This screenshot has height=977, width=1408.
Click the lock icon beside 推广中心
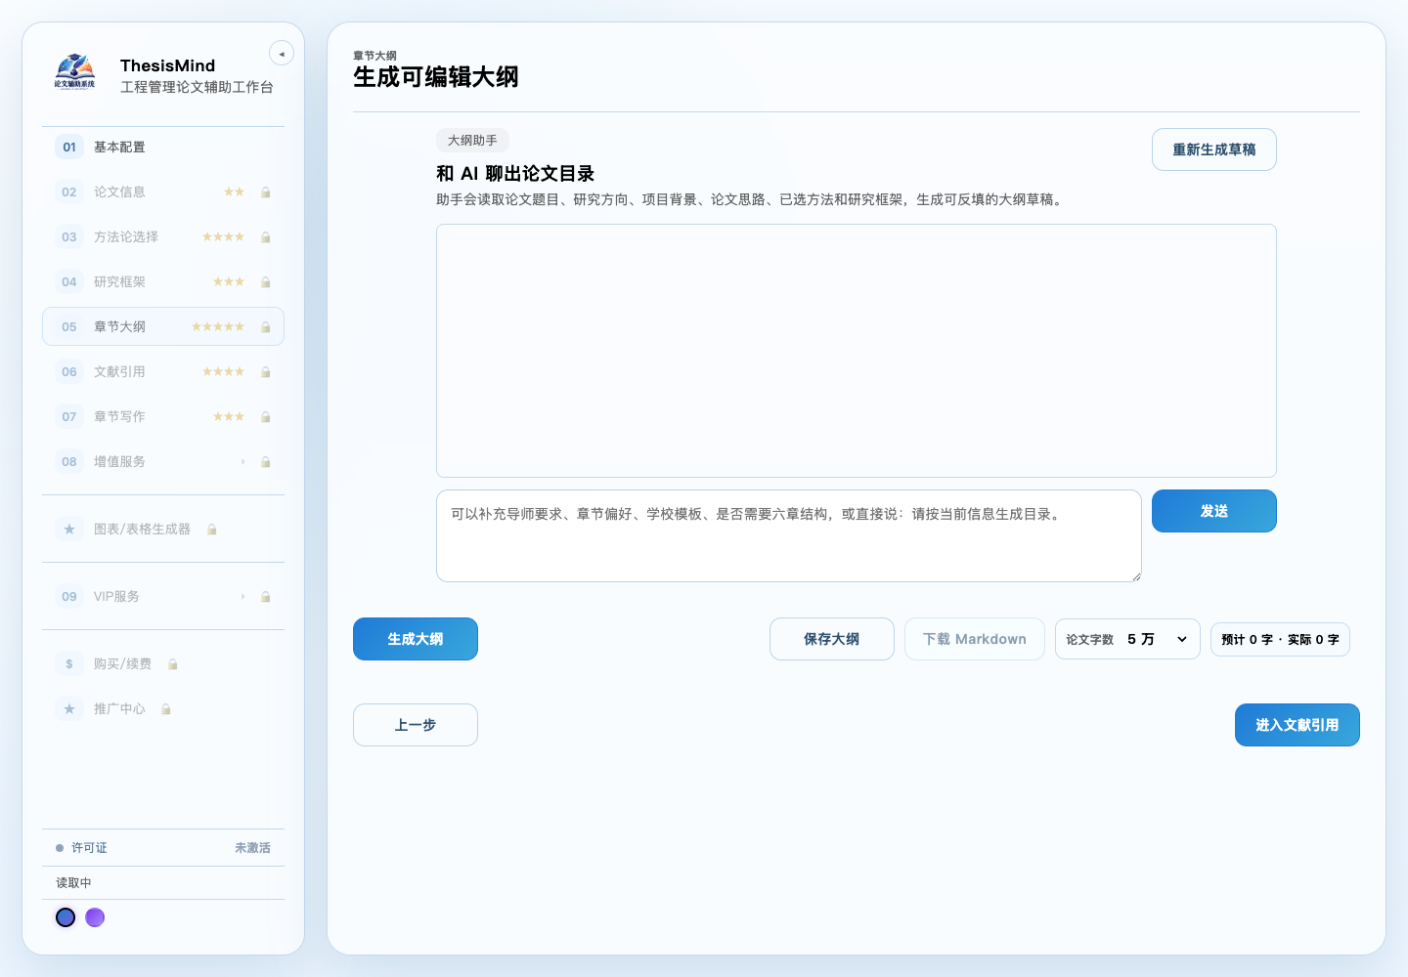coord(166,709)
